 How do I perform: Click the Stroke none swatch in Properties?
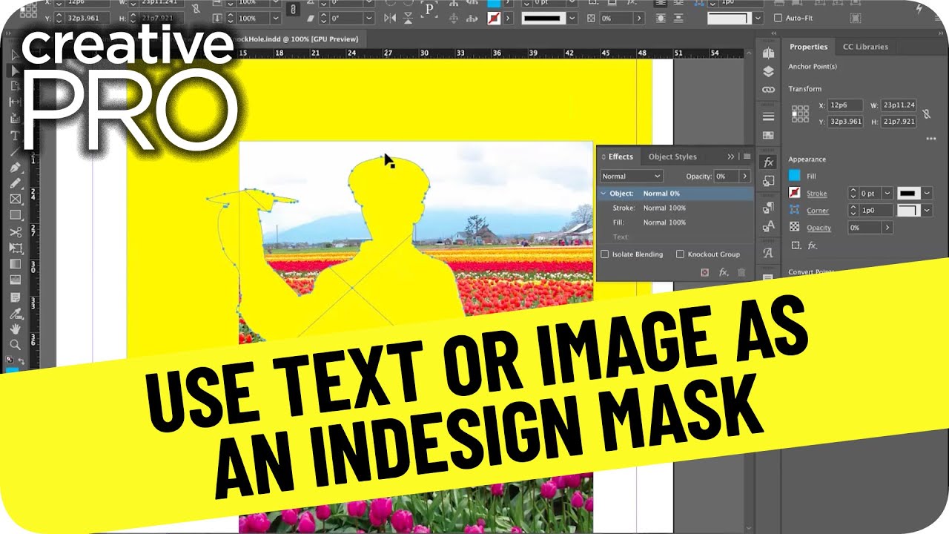[x=795, y=194]
